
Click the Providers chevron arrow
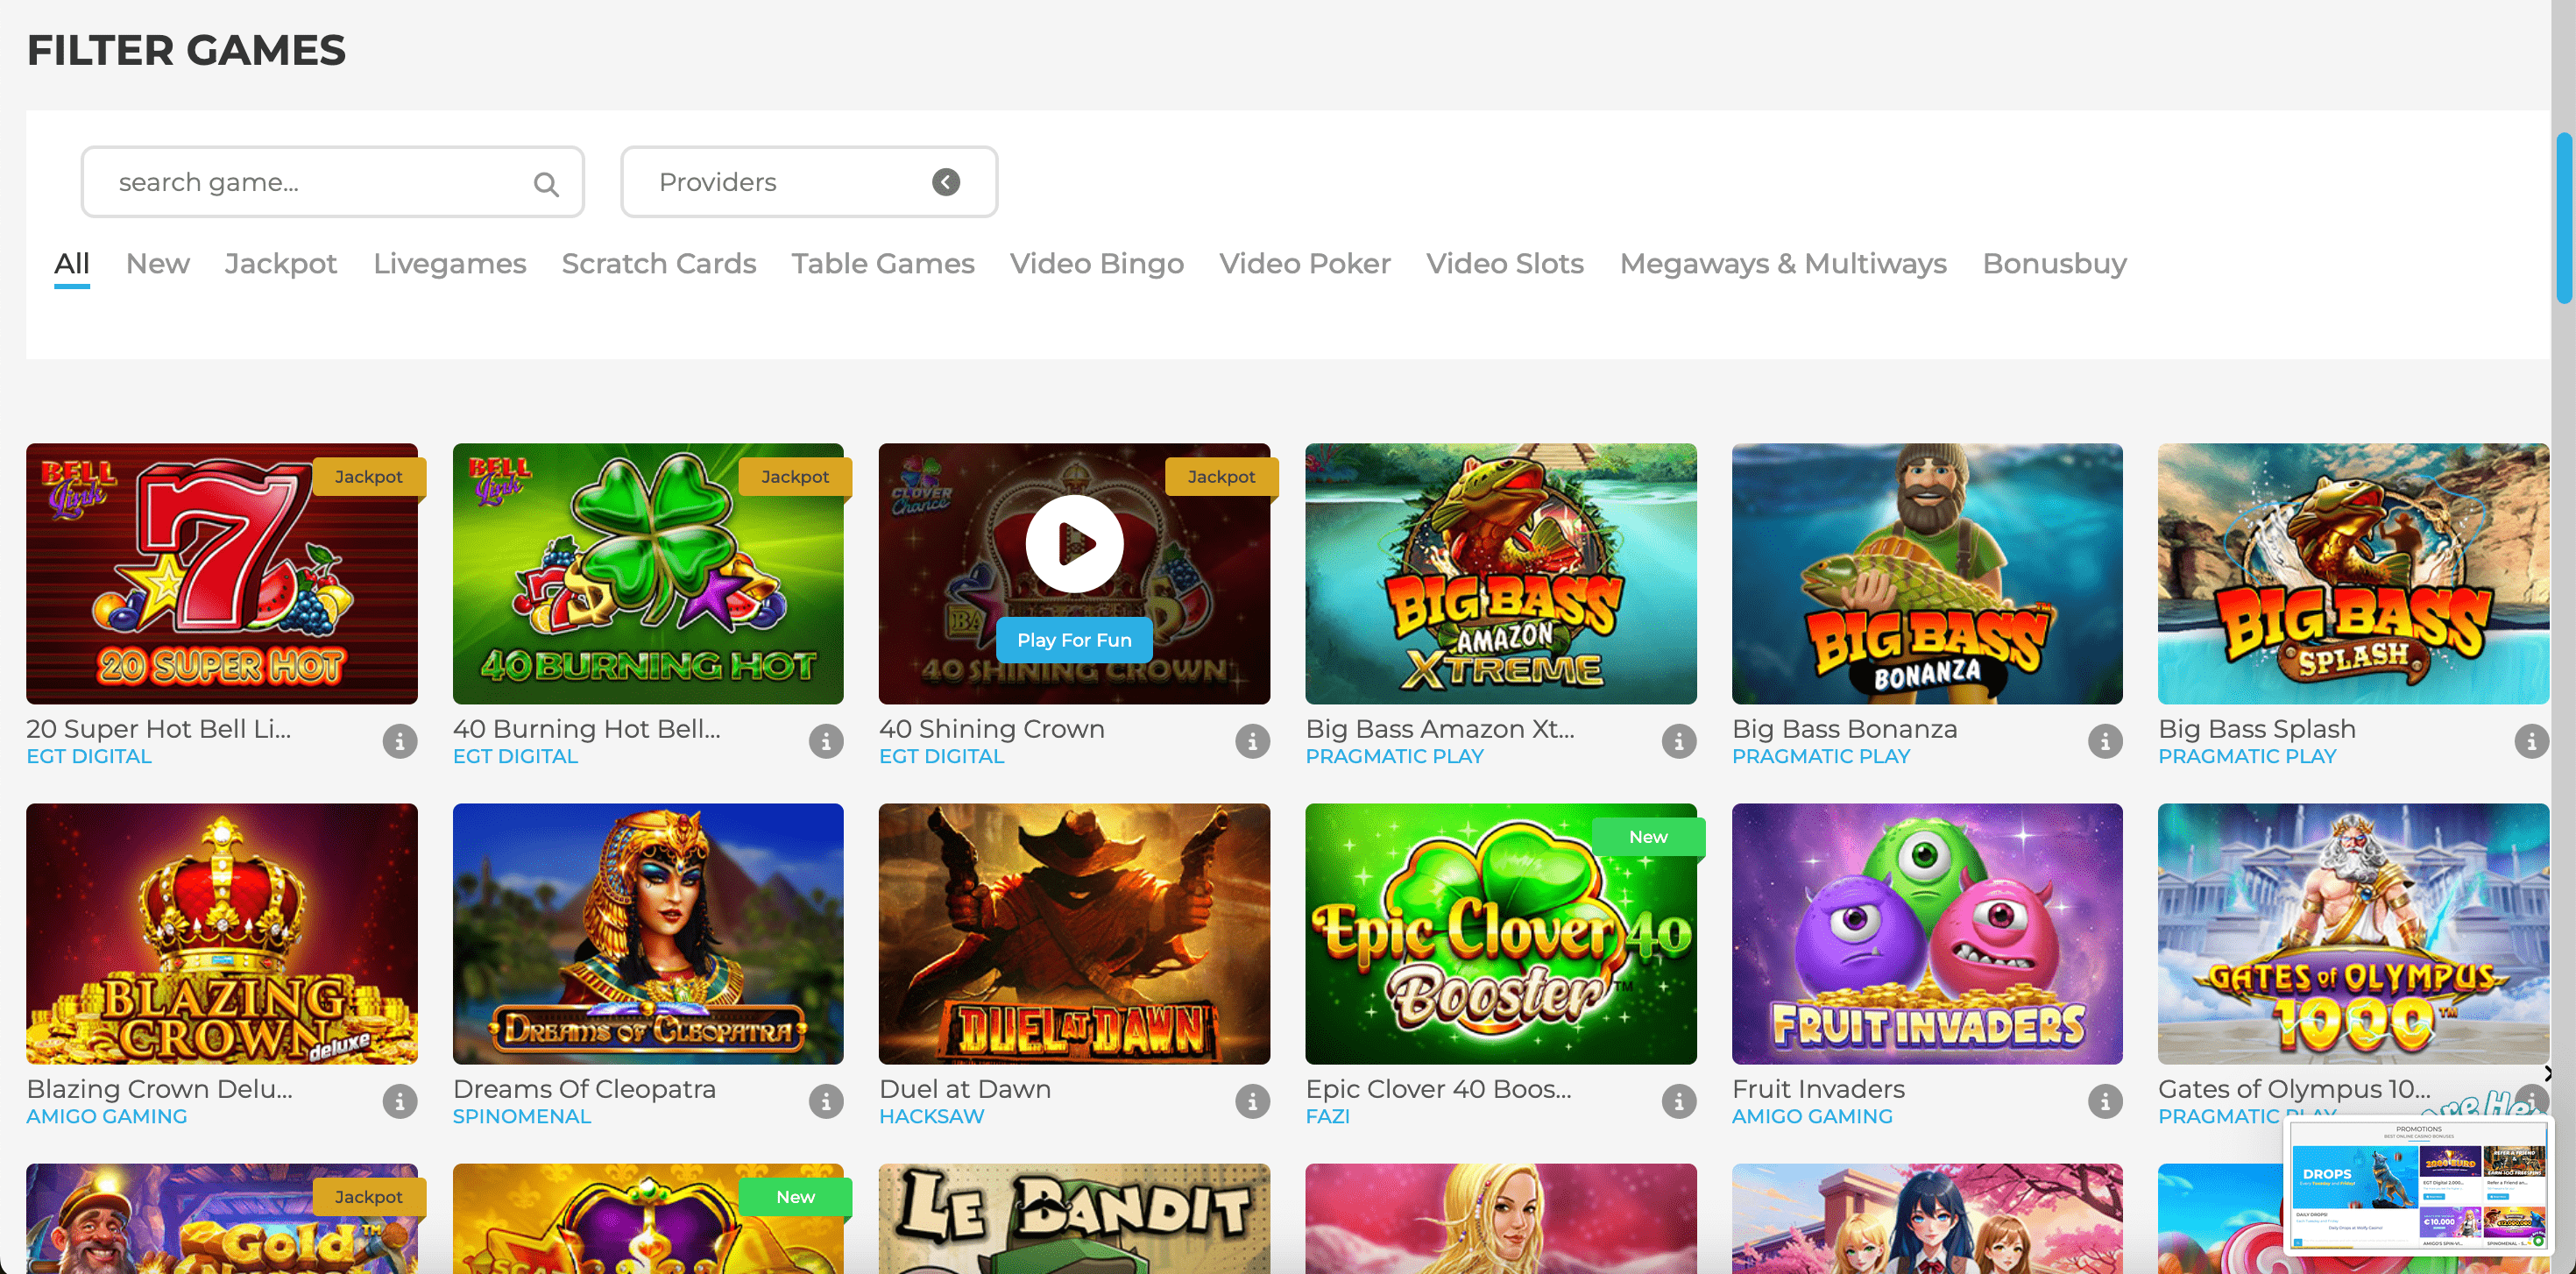tap(946, 182)
